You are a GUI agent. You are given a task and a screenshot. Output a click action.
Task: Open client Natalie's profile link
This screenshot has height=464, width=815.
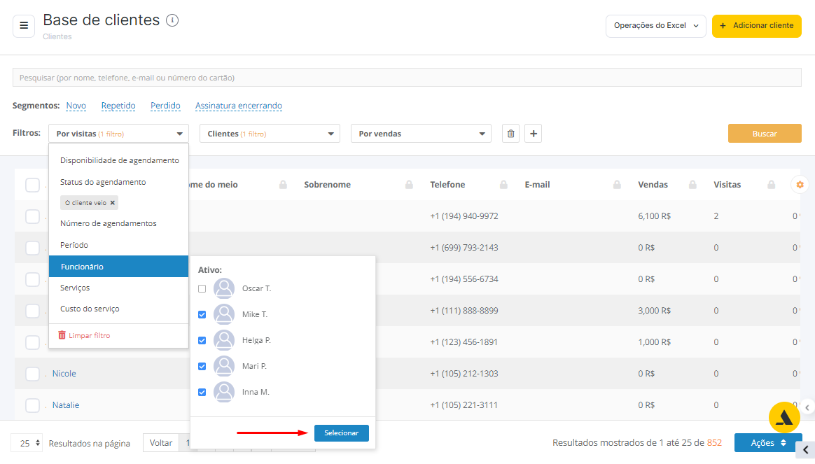[66, 405]
